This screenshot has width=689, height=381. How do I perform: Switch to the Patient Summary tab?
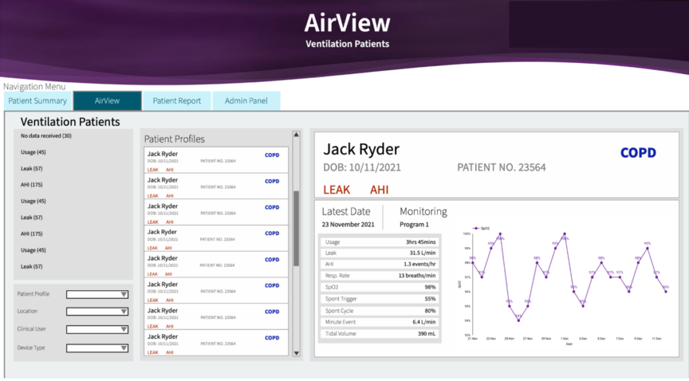point(38,101)
